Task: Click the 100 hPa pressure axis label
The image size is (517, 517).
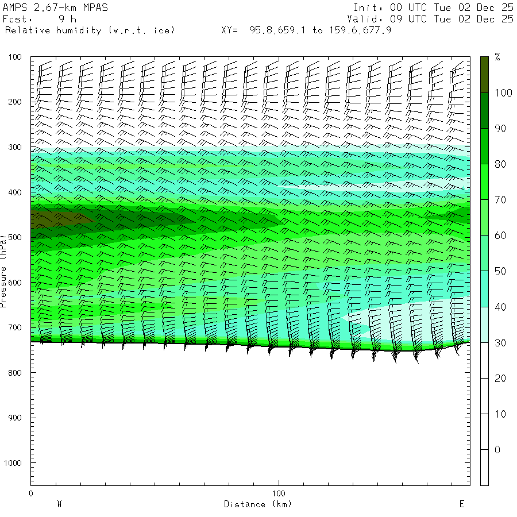Action: [x=15, y=57]
